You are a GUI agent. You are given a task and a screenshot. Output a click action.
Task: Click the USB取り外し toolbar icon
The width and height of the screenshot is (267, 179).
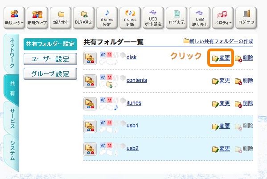click(200, 18)
